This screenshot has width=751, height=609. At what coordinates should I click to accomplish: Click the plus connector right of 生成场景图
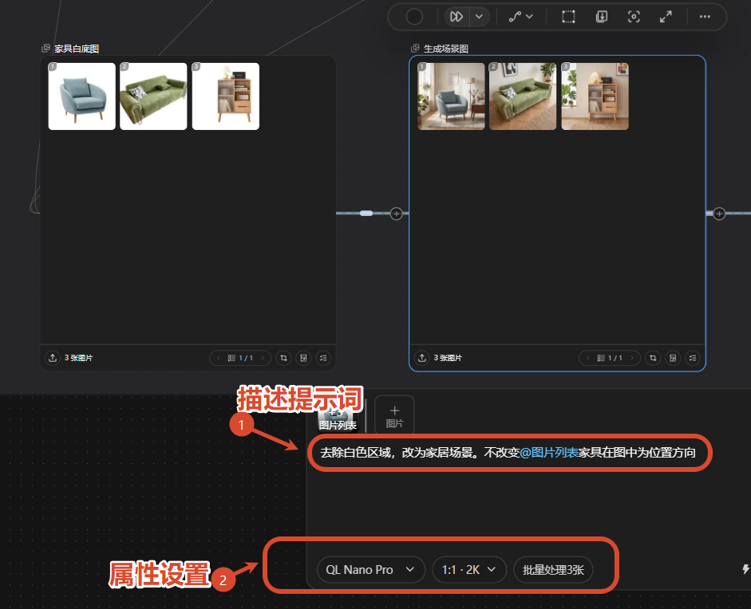click(x=719, y=214)
